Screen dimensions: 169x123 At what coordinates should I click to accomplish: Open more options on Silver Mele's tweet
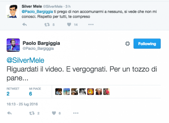(x=91, y=24)
